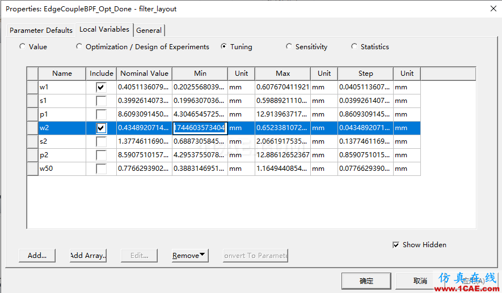
Task: Click the Min column header
Action: coord(200,74)
